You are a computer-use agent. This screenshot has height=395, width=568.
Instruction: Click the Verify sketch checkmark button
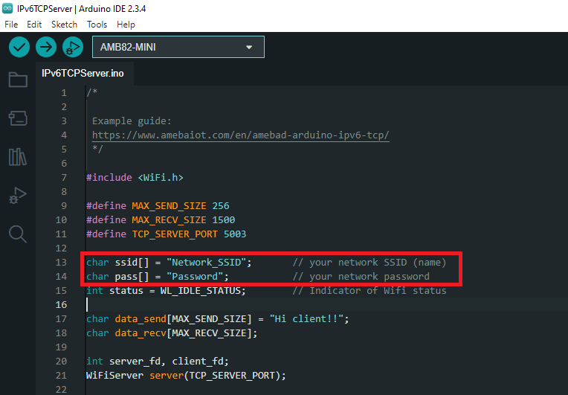coord(19,47)
